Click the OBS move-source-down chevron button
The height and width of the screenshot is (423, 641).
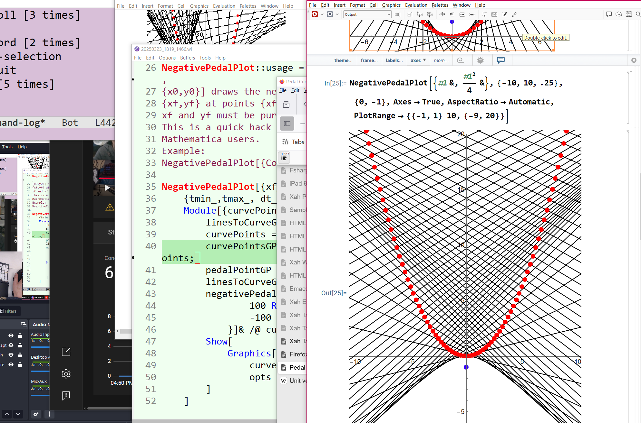[x=18, y=414]
